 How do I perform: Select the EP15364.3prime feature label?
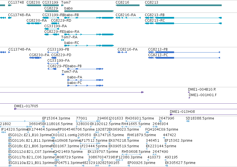[x=56, y=118]
